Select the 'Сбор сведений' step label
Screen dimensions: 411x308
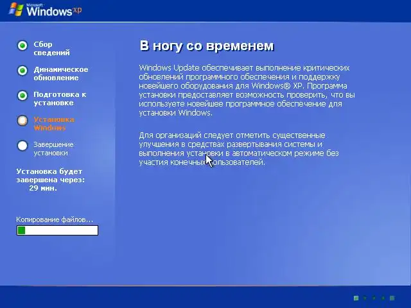[x=51, y=49]
